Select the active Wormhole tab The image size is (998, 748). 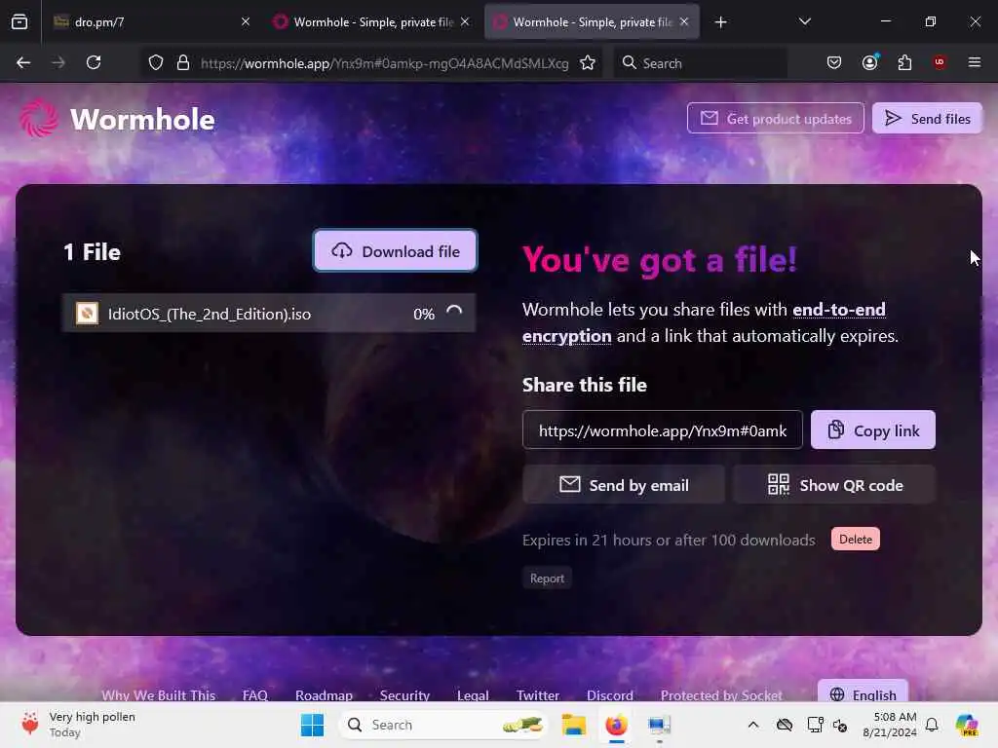click(592, 22)
